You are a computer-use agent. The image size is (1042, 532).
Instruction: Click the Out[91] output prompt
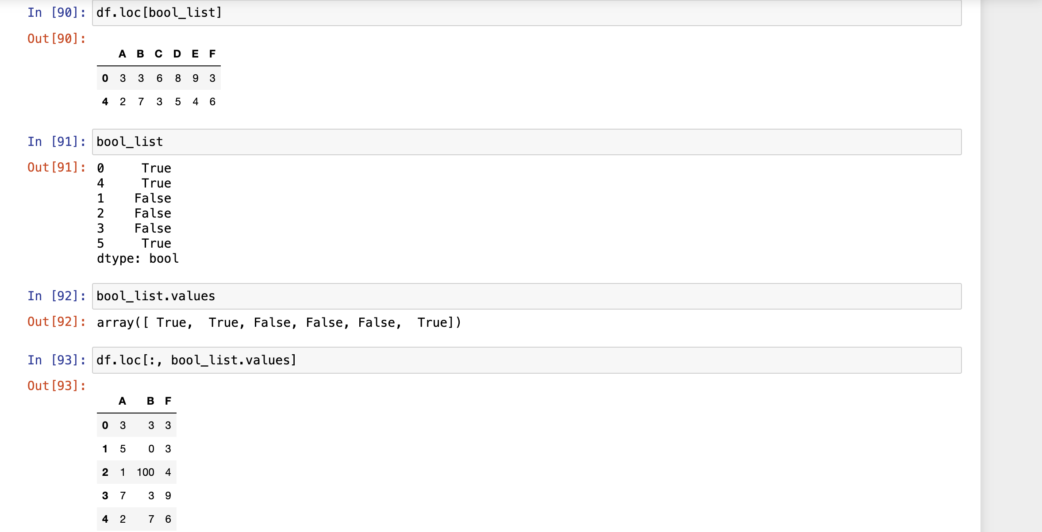pos(57,168)
